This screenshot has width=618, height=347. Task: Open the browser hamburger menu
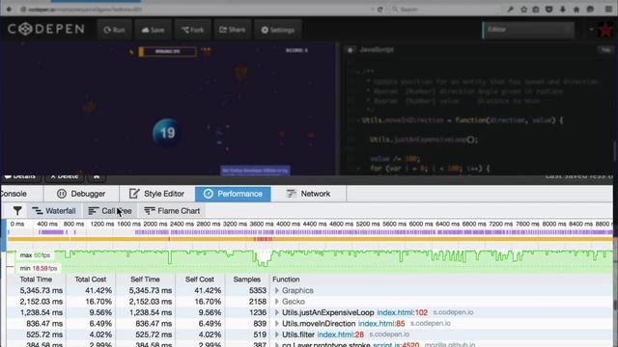pos(609,10)
